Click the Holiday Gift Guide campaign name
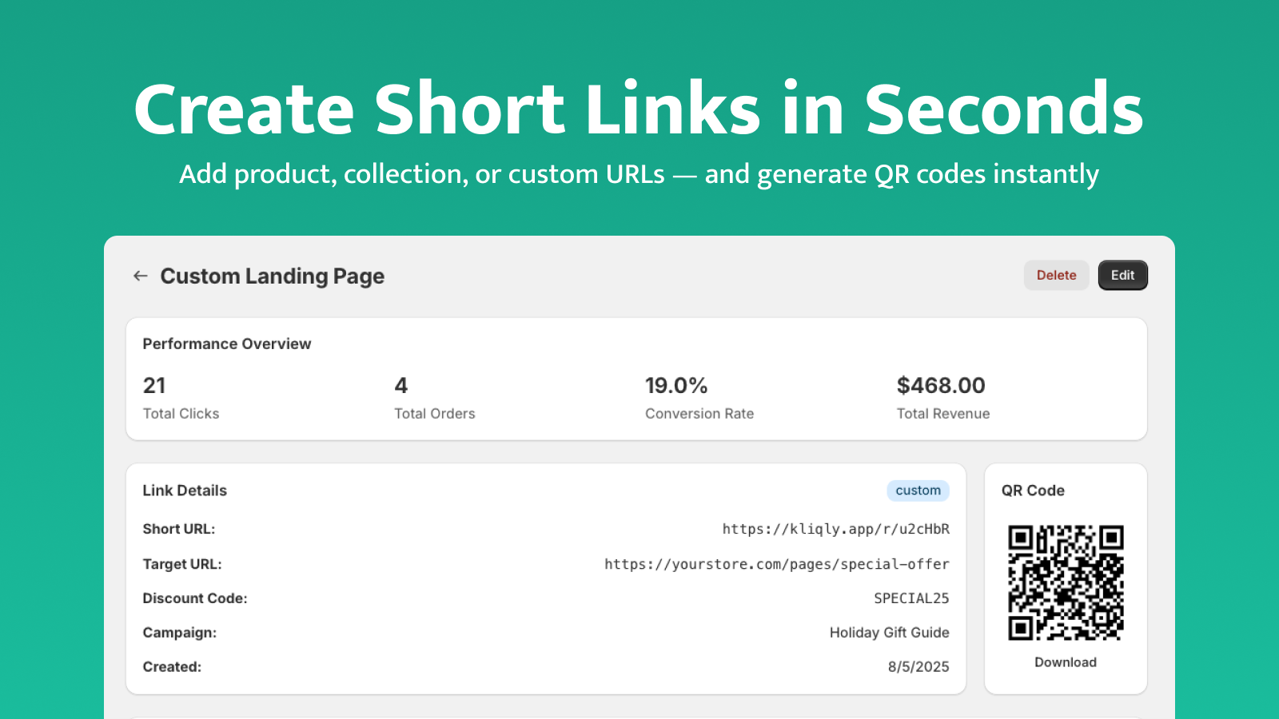 click(x=889, y=632)
